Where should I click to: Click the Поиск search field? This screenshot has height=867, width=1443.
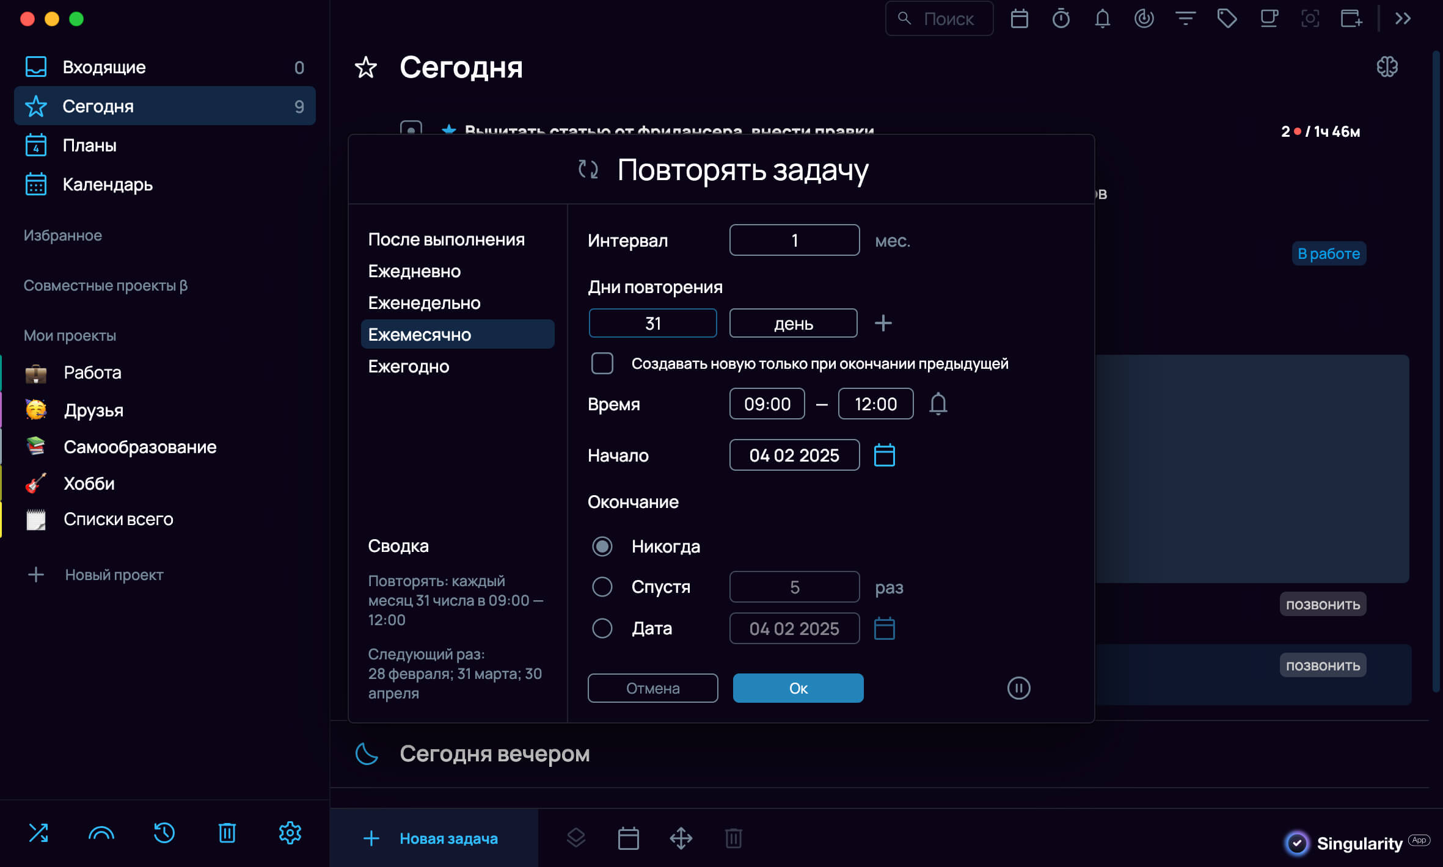coord(939,19)
